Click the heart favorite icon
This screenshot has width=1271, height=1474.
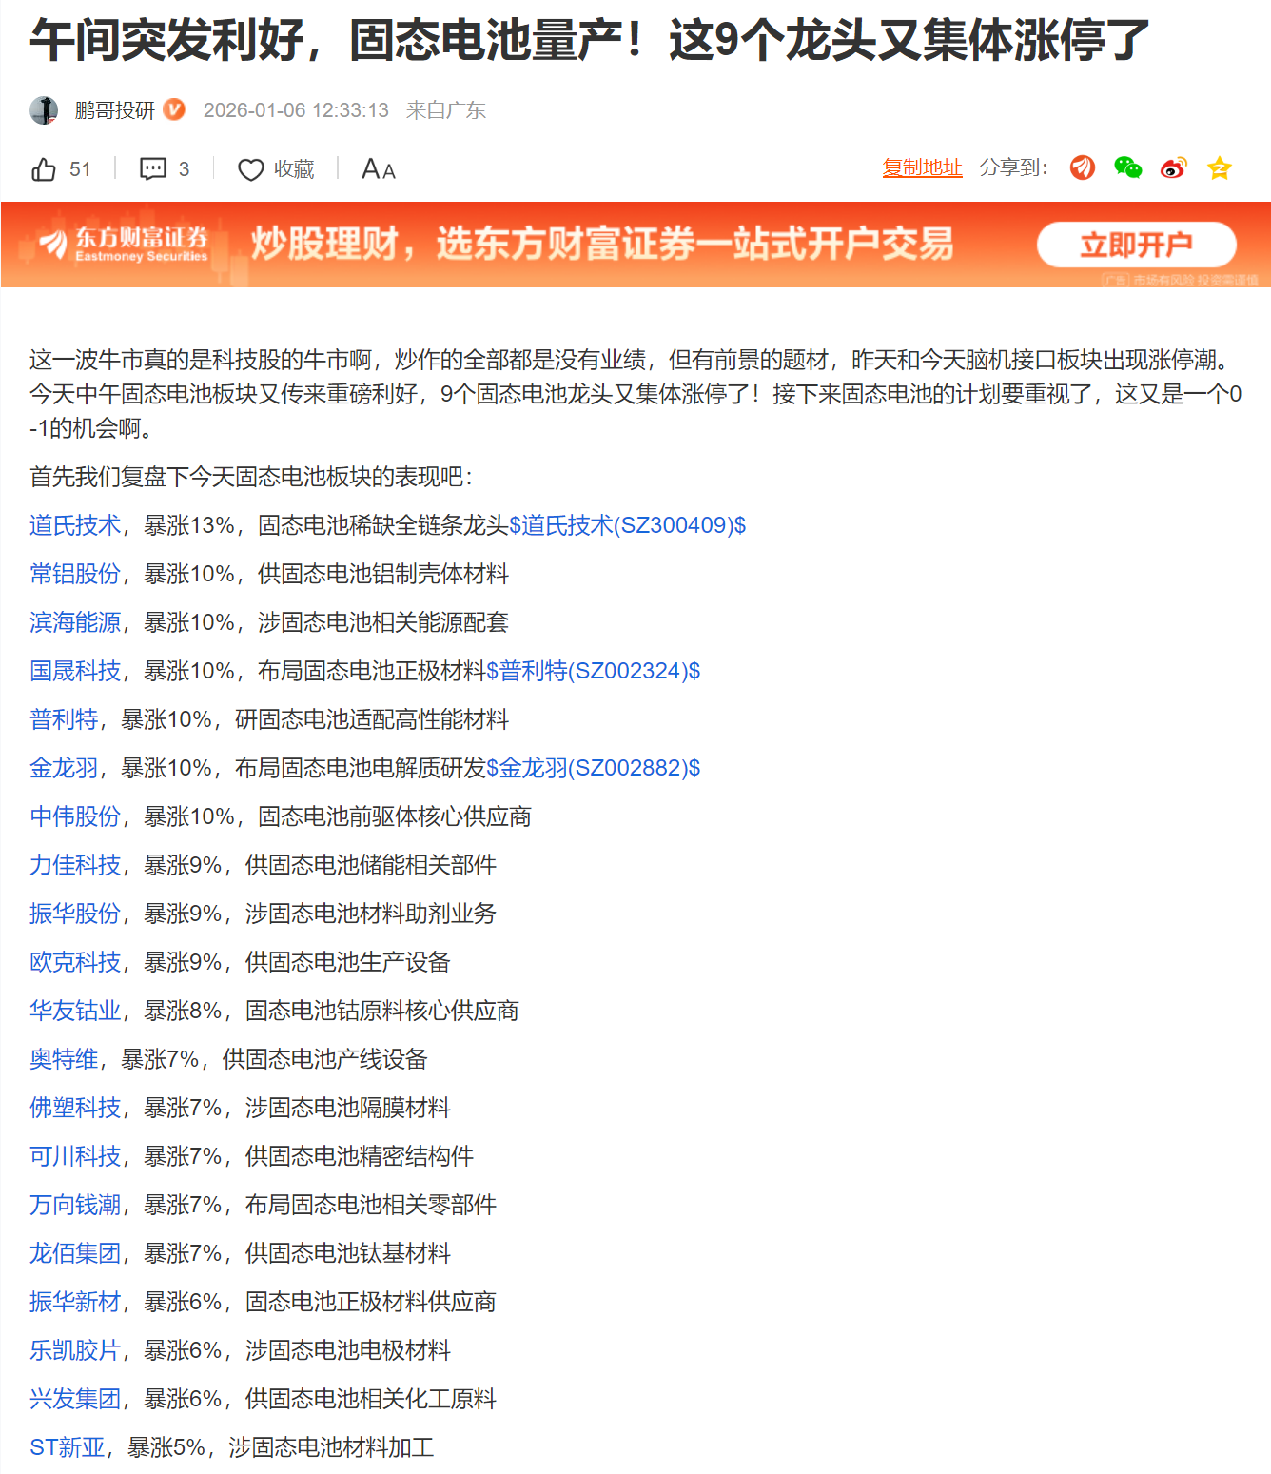click(250, 169)
